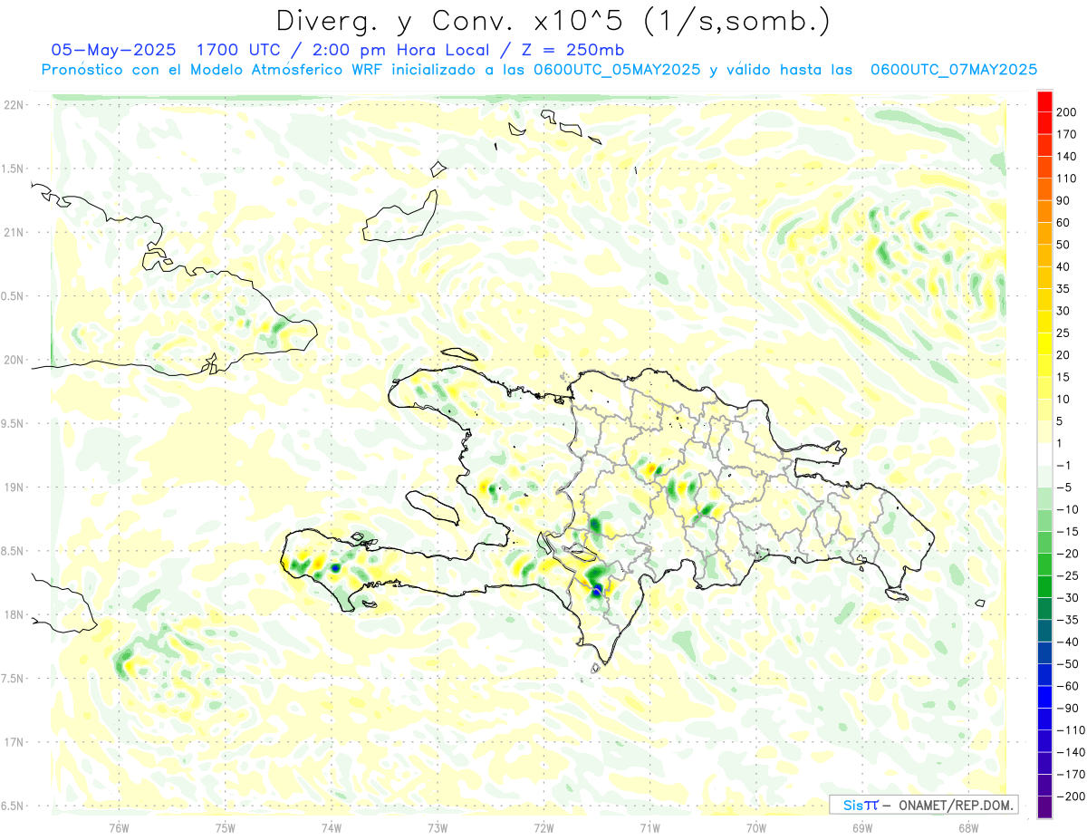The image size is (1087, 840).
Task: Click the colorbar value '50'
Action: (x=1063, y=245)
